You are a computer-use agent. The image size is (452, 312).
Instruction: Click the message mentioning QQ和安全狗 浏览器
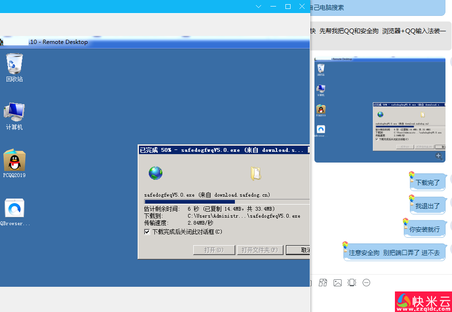(381, 35)
